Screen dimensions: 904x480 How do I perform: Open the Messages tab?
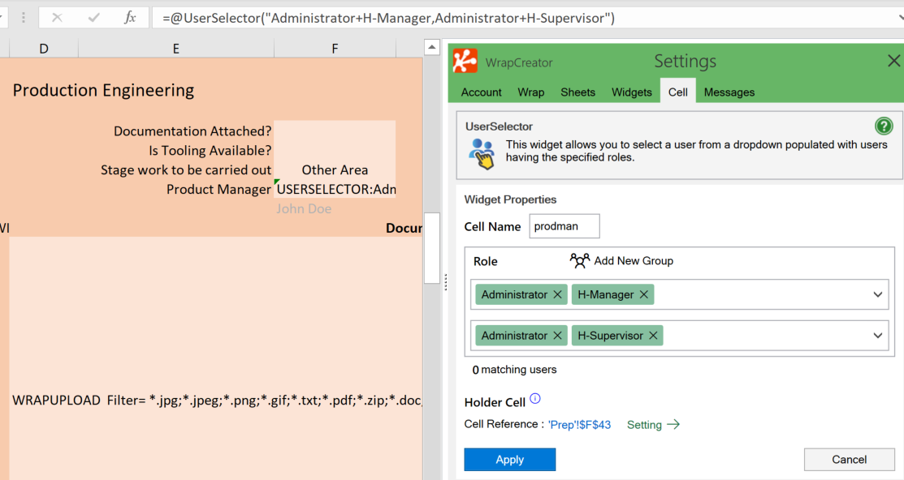tap(729, 92)
